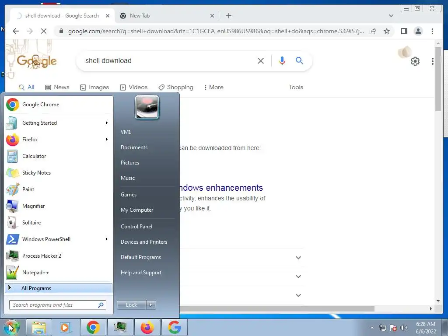This screenshot has height=336, width=448.
Task: Open the Google app taskbar icon
Action: 174,327
